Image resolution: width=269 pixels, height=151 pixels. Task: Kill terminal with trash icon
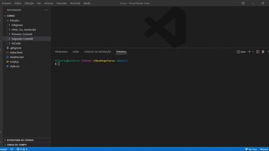[263, 52]
